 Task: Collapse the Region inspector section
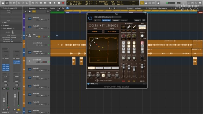(x=2, y=8)
